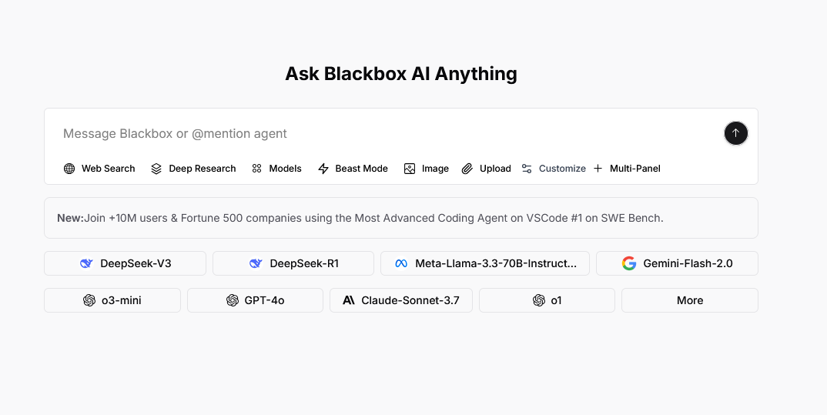
Task: Open the Models label
Action: (x=286, y=168)
